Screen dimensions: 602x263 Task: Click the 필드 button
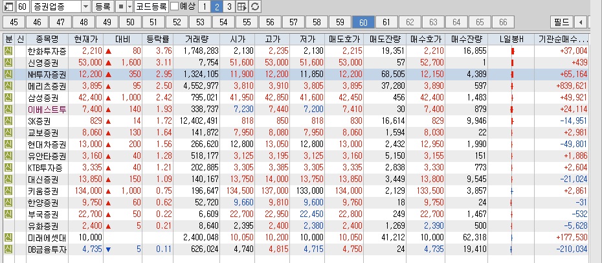tap(562, 22)
